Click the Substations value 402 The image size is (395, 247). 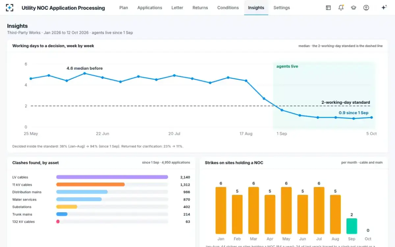click(x=187, y=207)
